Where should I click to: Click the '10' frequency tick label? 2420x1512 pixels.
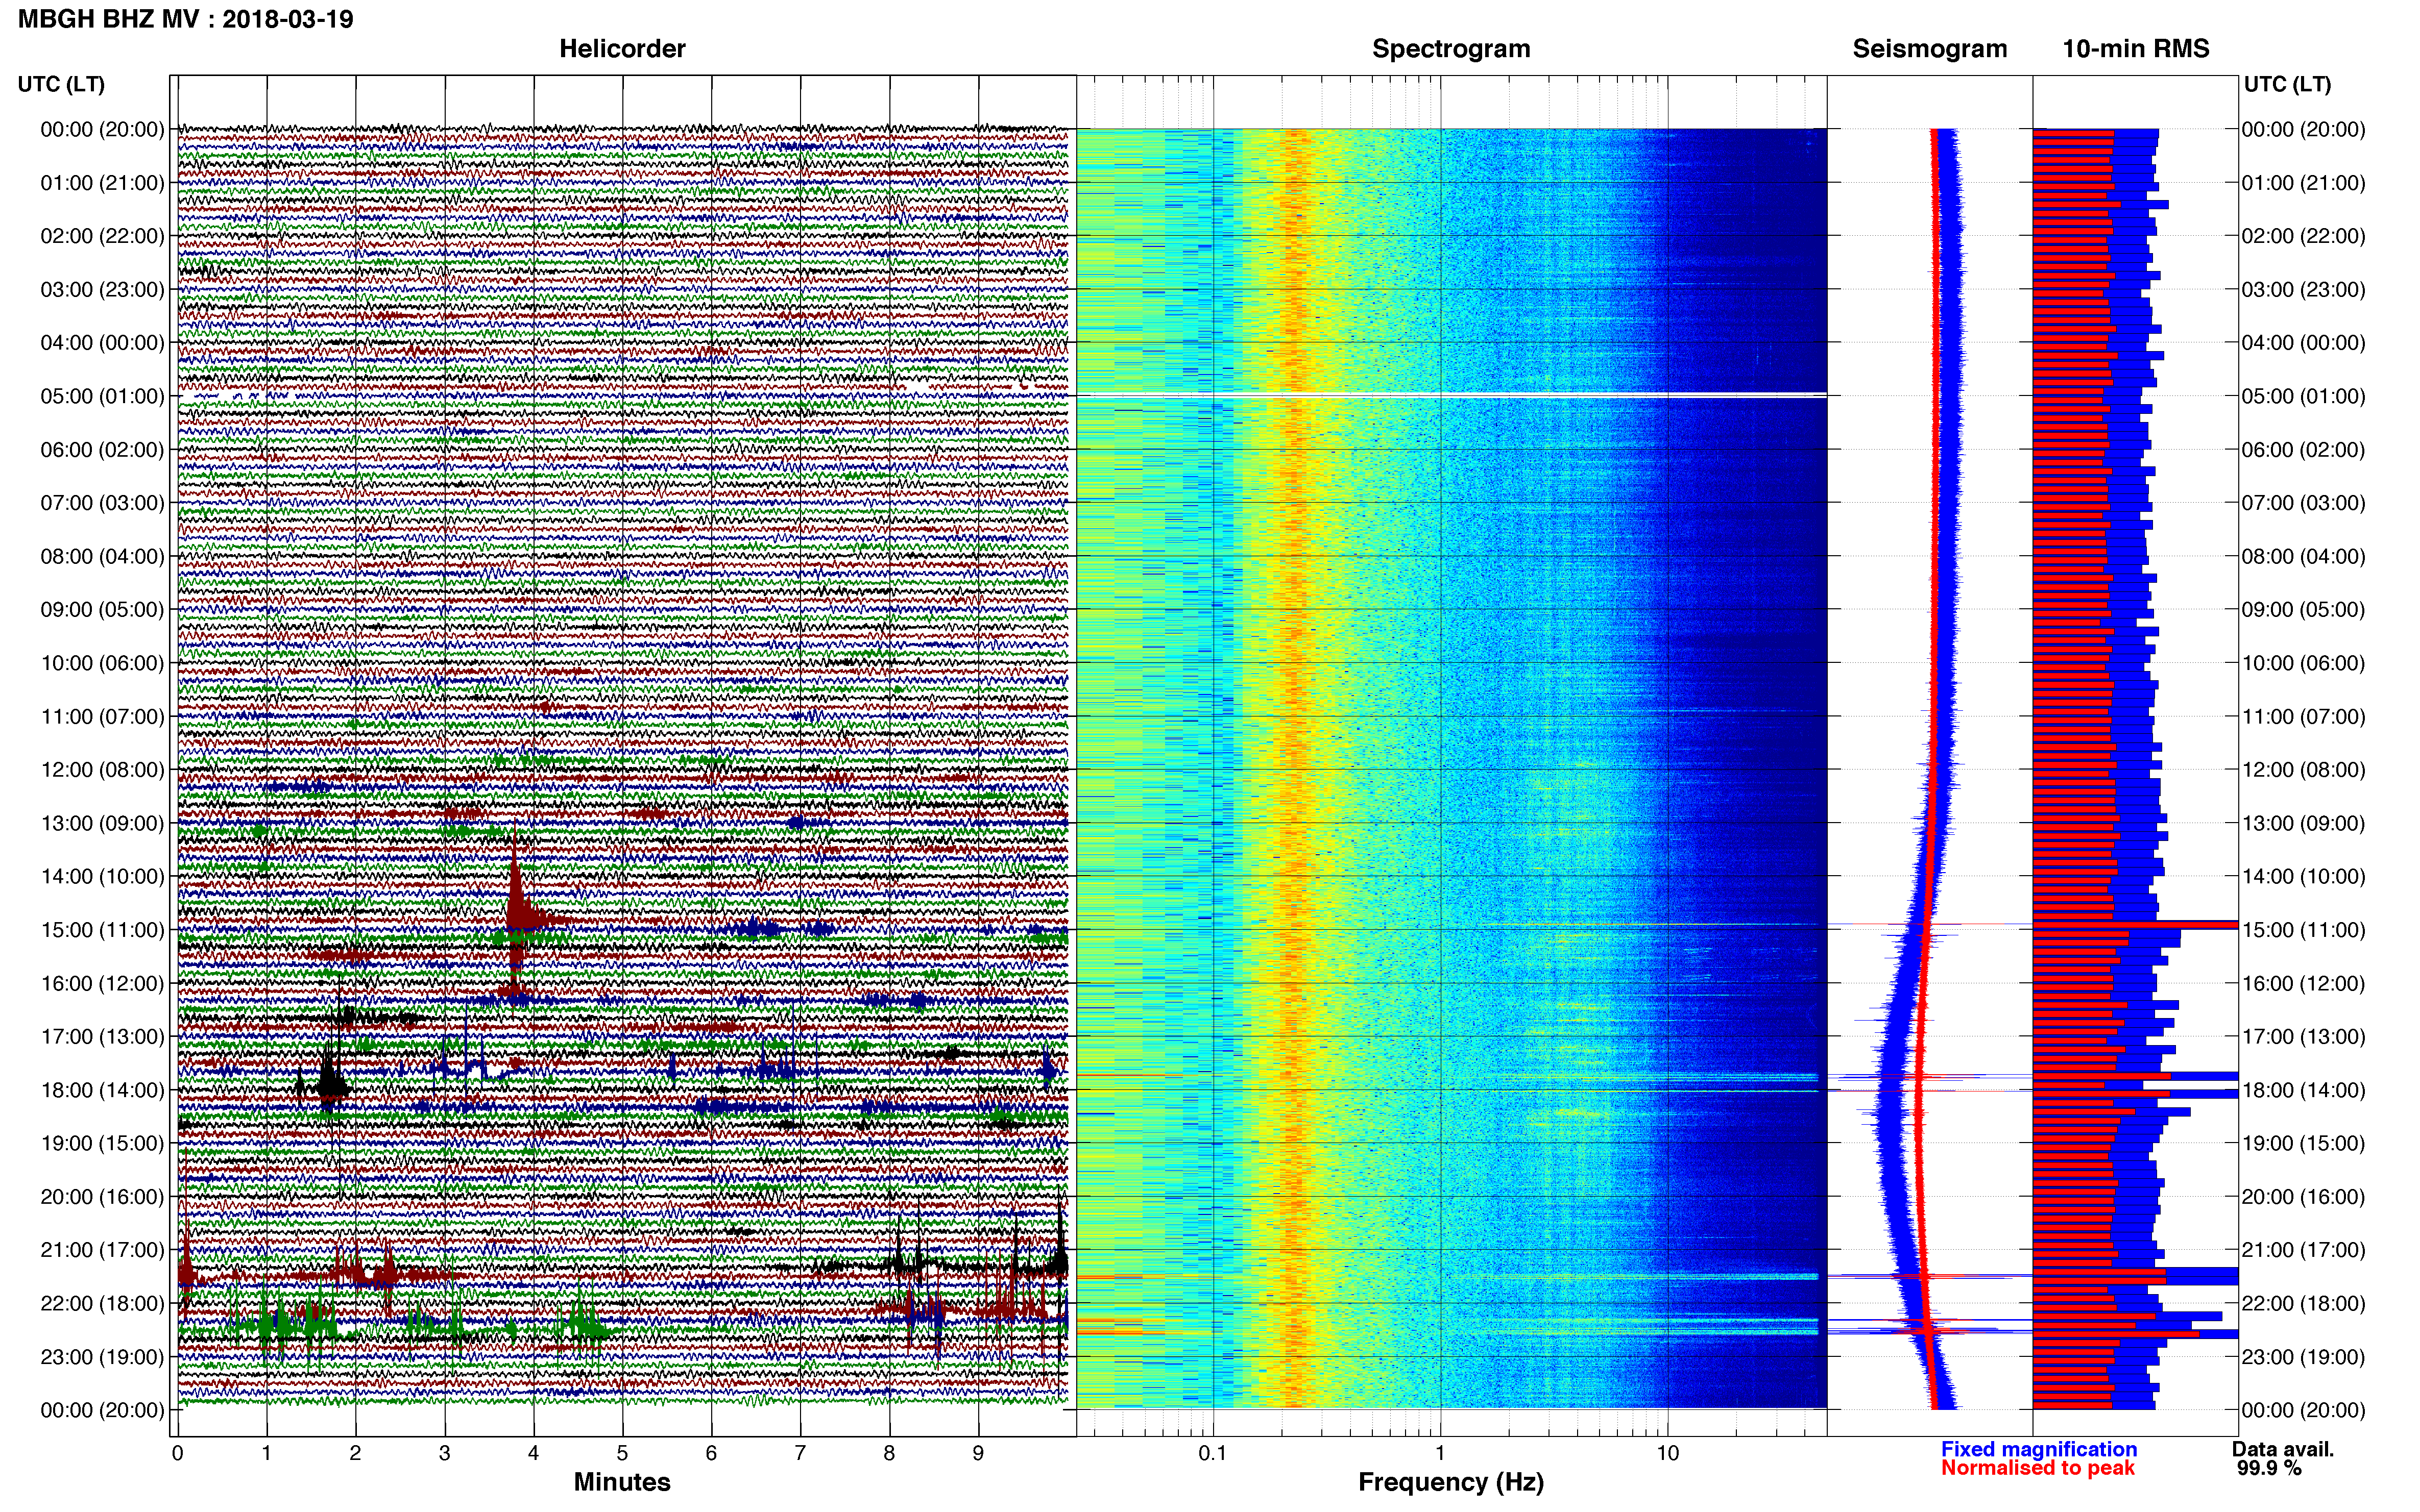click(x=1667, y=1453)
